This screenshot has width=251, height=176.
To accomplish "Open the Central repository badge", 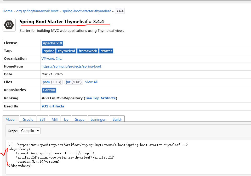I will [49, 90].
